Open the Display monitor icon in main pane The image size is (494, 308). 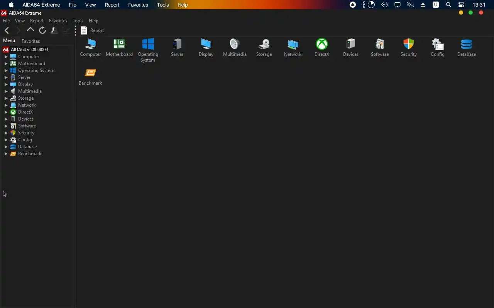pos(206,44)
